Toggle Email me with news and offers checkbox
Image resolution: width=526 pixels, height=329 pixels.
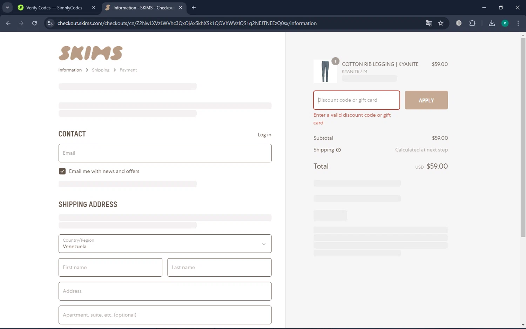tap(62, 171)
